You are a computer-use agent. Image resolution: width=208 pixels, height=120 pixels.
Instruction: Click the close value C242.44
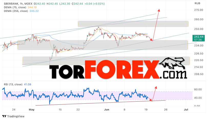tap(77, 4)
